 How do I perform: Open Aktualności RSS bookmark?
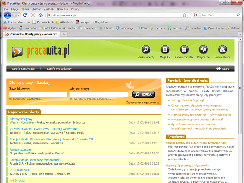pyautogui.click(x=65, y=22)
